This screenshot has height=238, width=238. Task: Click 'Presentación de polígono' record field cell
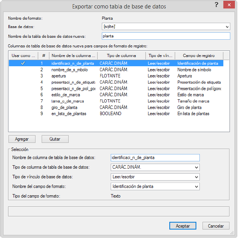pos(199,89)
